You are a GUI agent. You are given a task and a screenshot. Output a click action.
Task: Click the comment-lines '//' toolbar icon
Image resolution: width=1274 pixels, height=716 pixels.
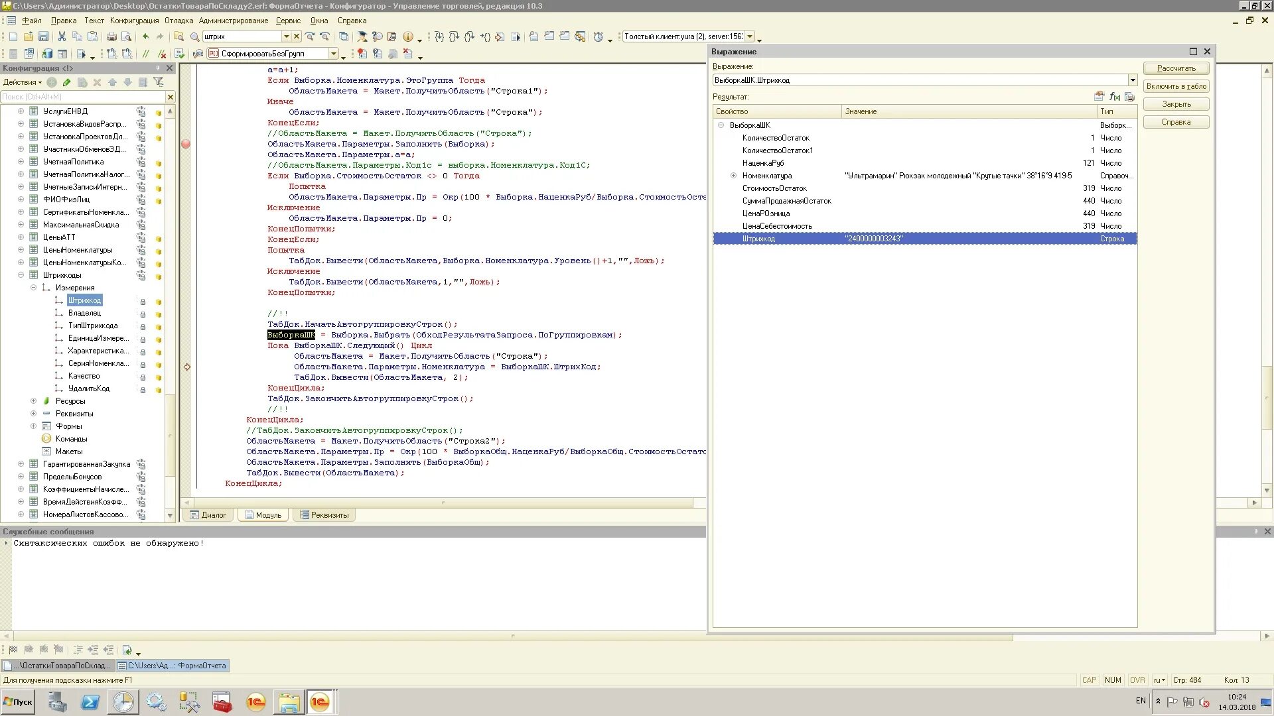[x=145, y=54]
